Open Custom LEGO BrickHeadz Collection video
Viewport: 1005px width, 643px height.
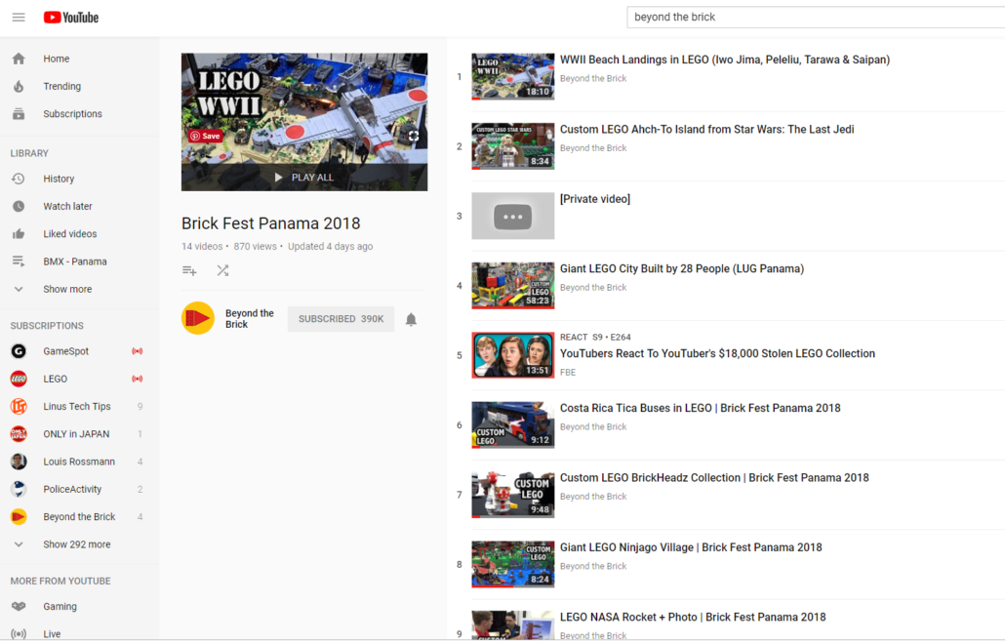[x=714, y=477]
